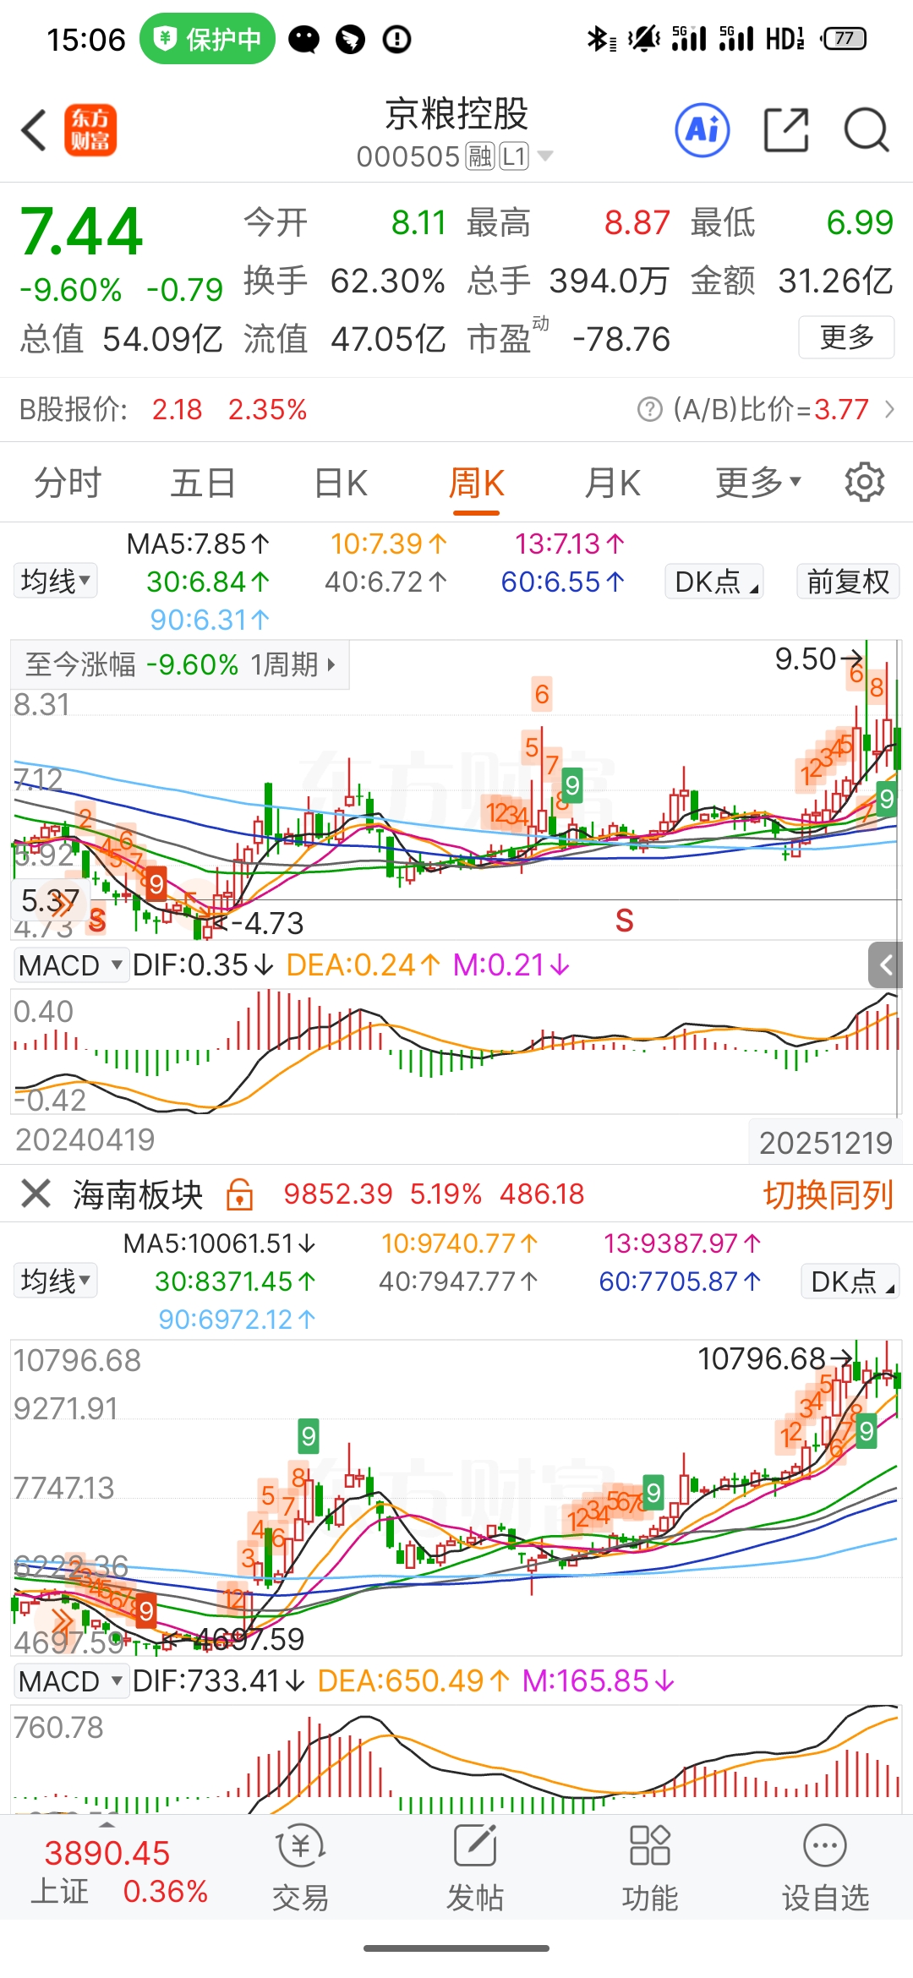
Task: Tap 9.50 high marker on stock chart
Action: [x=819, y=658]
